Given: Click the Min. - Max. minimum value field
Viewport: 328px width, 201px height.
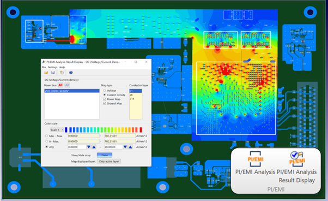Looking at the screenshot, I should (83, 136).
